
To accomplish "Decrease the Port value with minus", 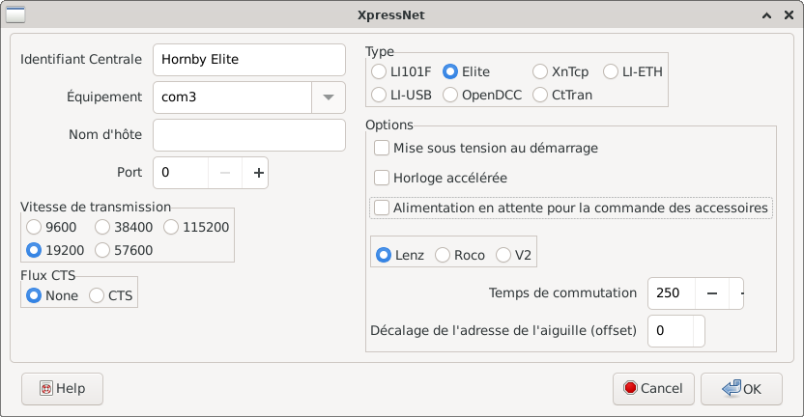I will [224, 173].
